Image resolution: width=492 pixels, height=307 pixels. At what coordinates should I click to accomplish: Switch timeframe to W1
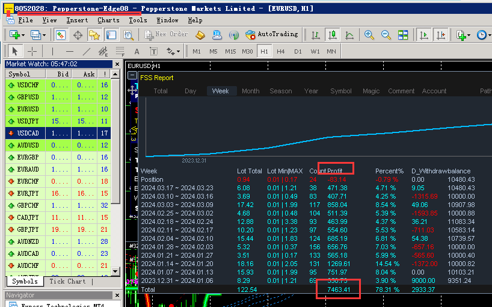point(315,51)
